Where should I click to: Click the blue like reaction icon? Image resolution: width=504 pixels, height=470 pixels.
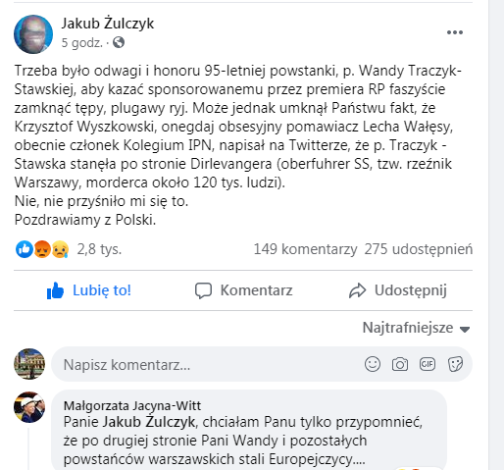click(25, 249)
